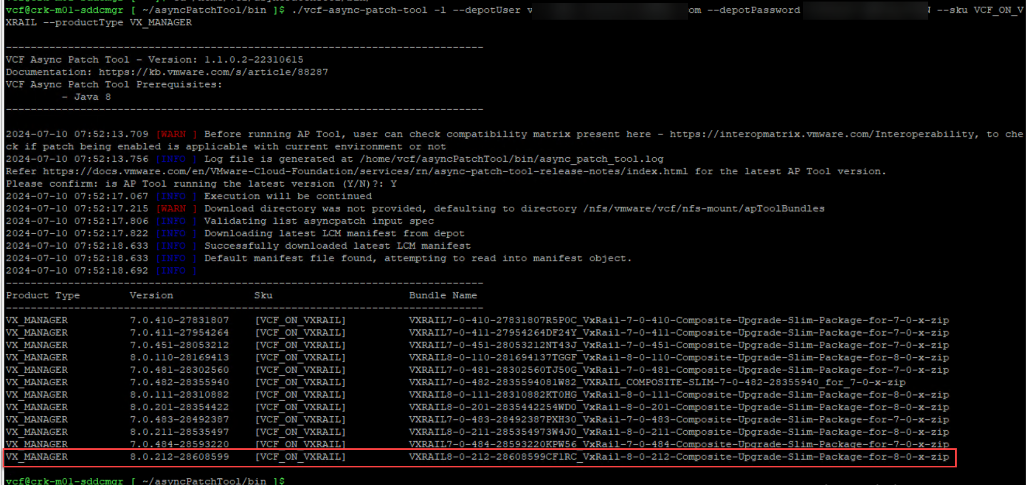
Task: Click bundle name VXRAIL8-0-211-285354973W4J0
Action: point(679,432)
